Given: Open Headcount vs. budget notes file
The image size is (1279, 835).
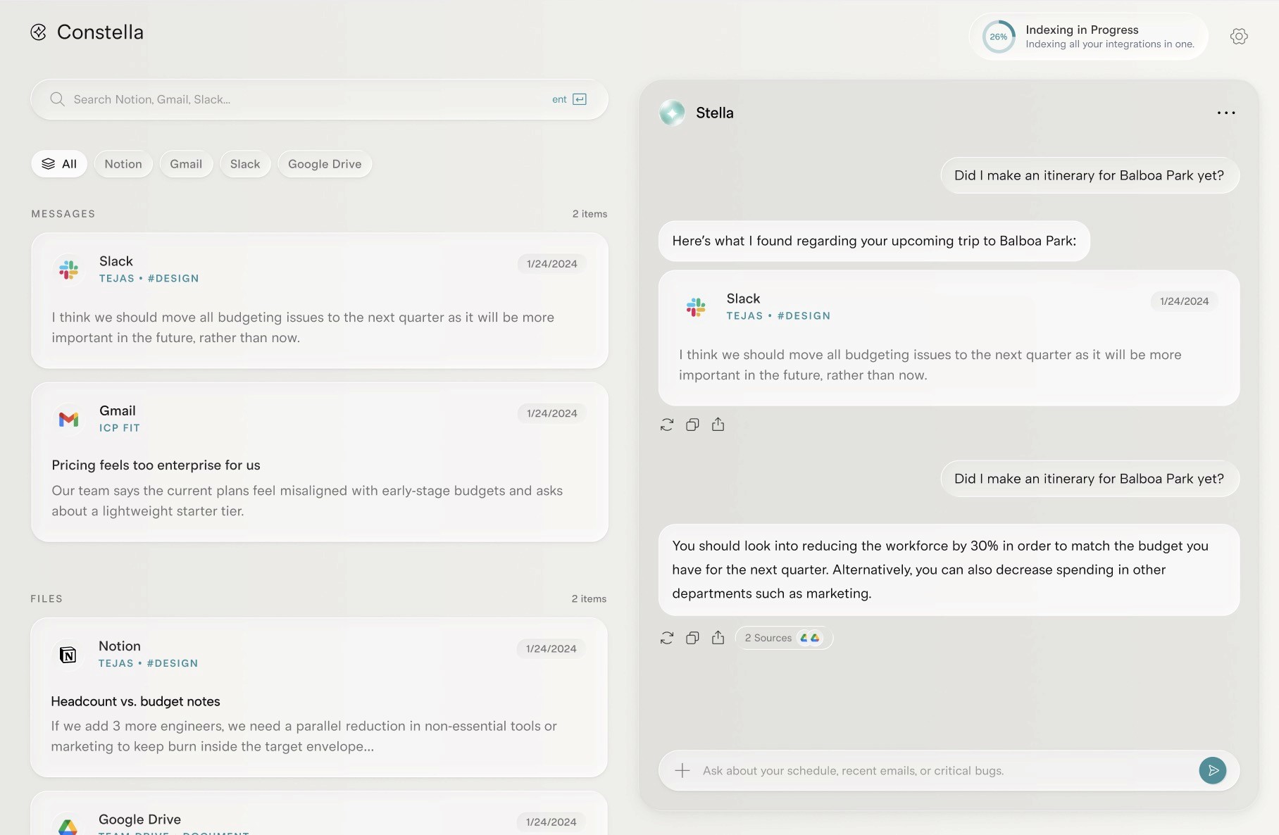Looking at the screenshot, I should [x=319, y=698].
